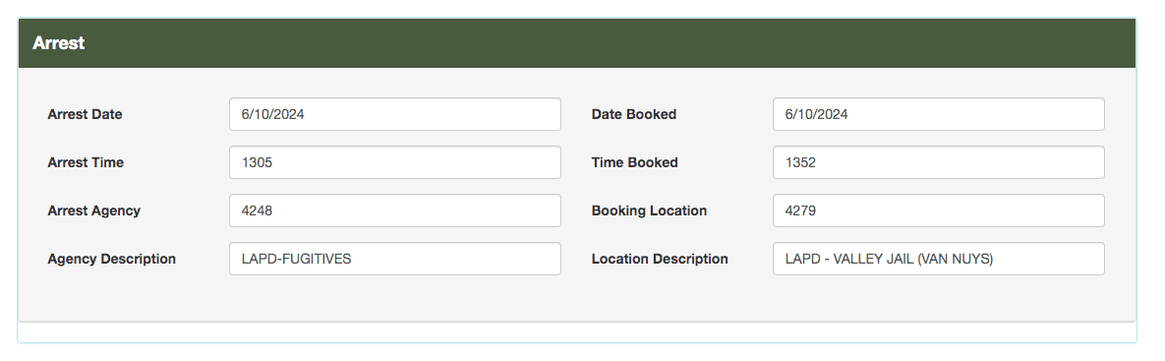Focus the Time Booked field showing 1352
Screen dimensions: 1165x361
tap(938, 162)
